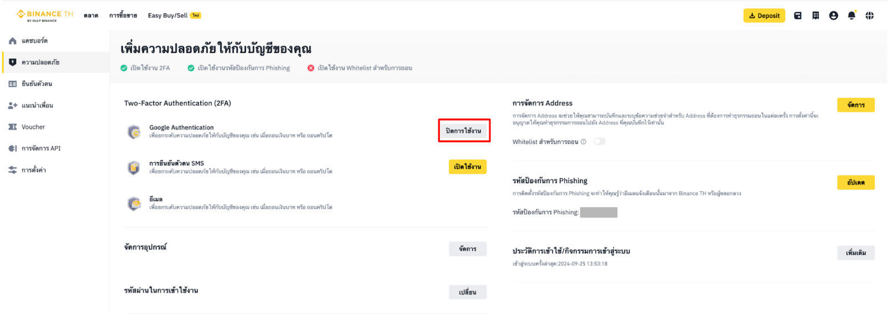
Task: Click the Binance TH logo
Action: coord(44,15)
